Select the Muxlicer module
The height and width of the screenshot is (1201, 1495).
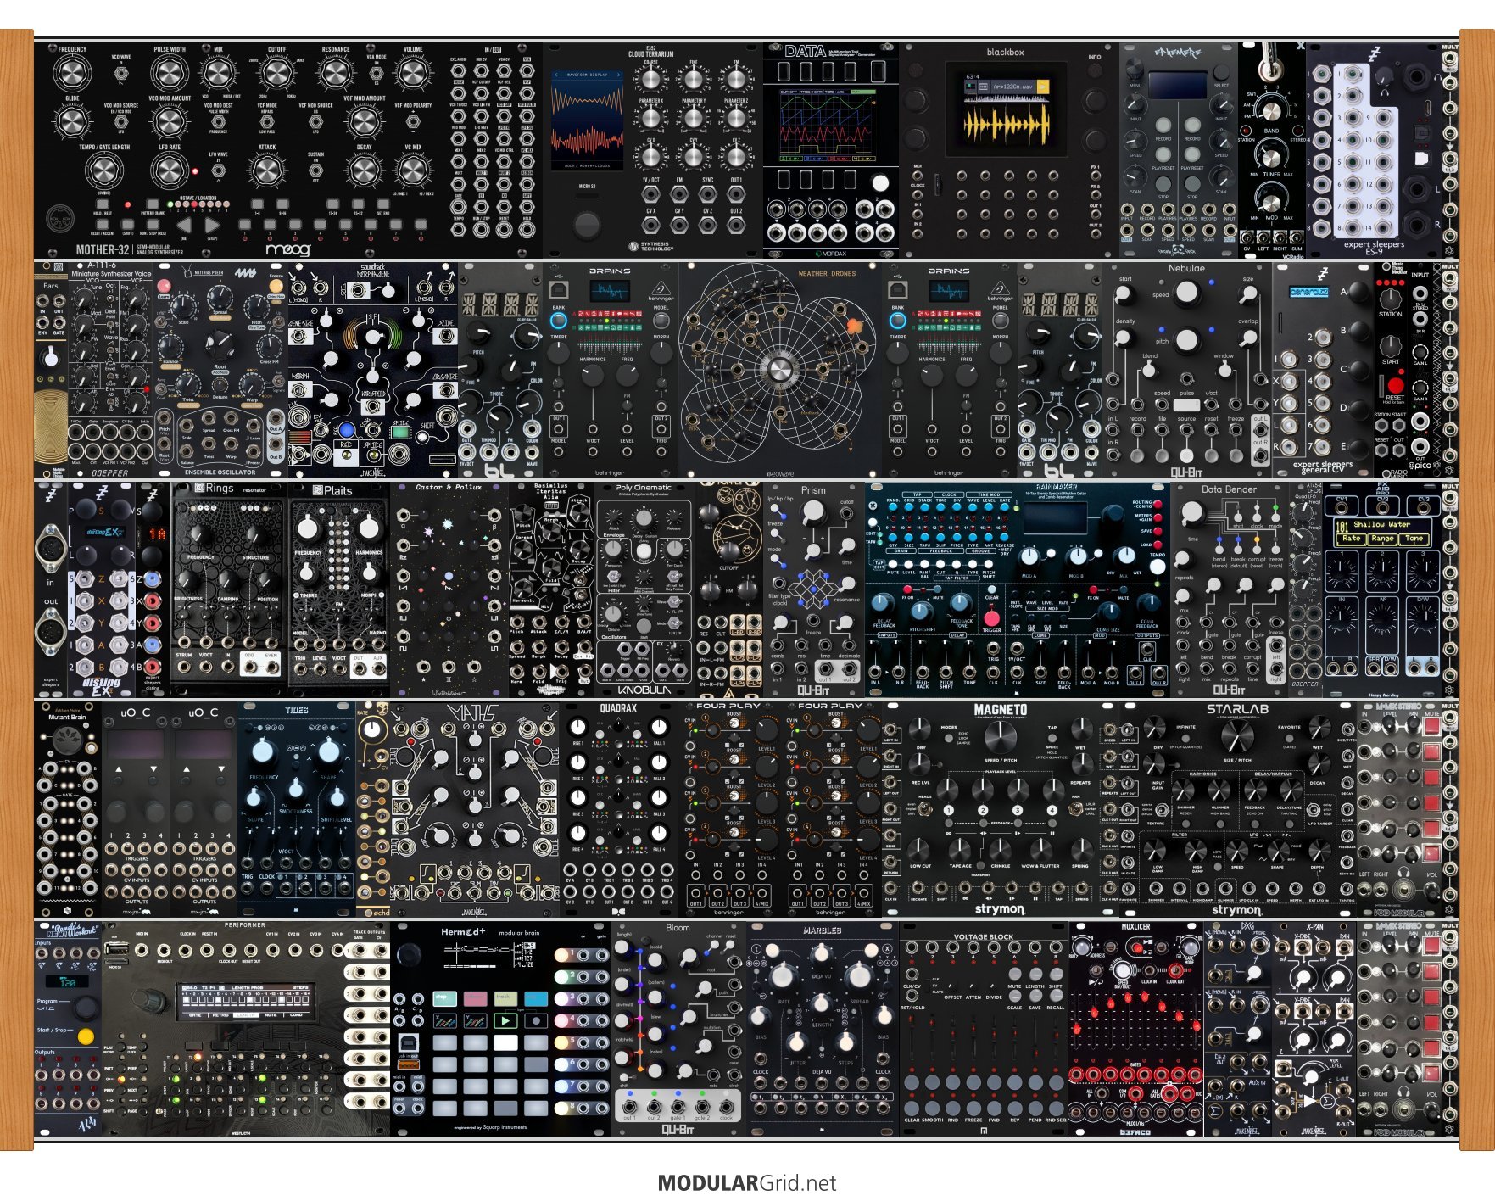tap(1136, 1029)
